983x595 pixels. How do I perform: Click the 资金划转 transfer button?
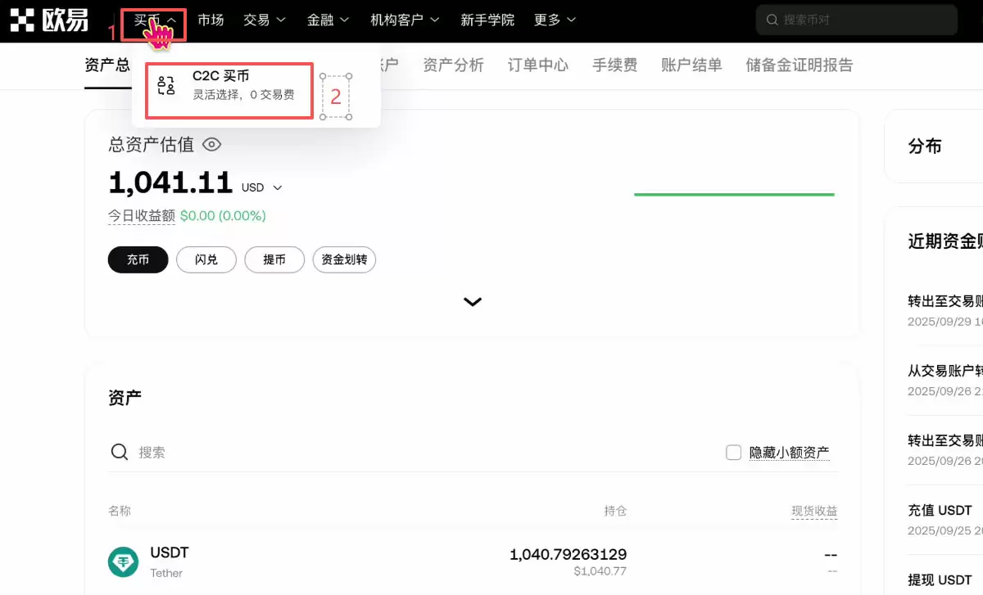coord(344,259)
